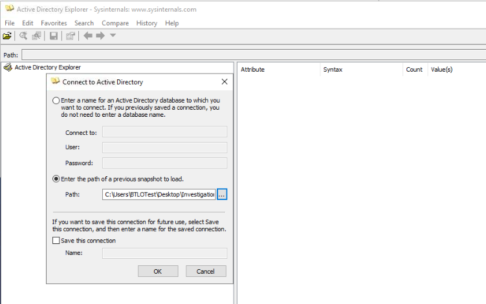Viewport: 486px width, 304px height.
Task: Click the Open/Connect folder toolbar icon
Action: [7, 36]
